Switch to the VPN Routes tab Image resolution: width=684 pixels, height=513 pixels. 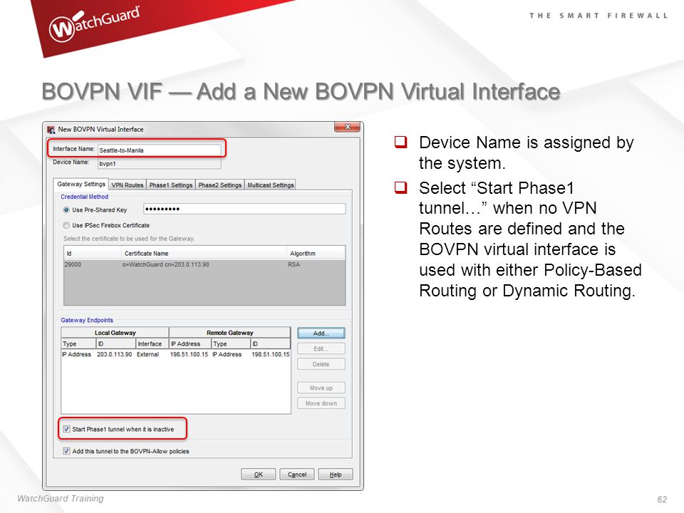coord(128,185)
